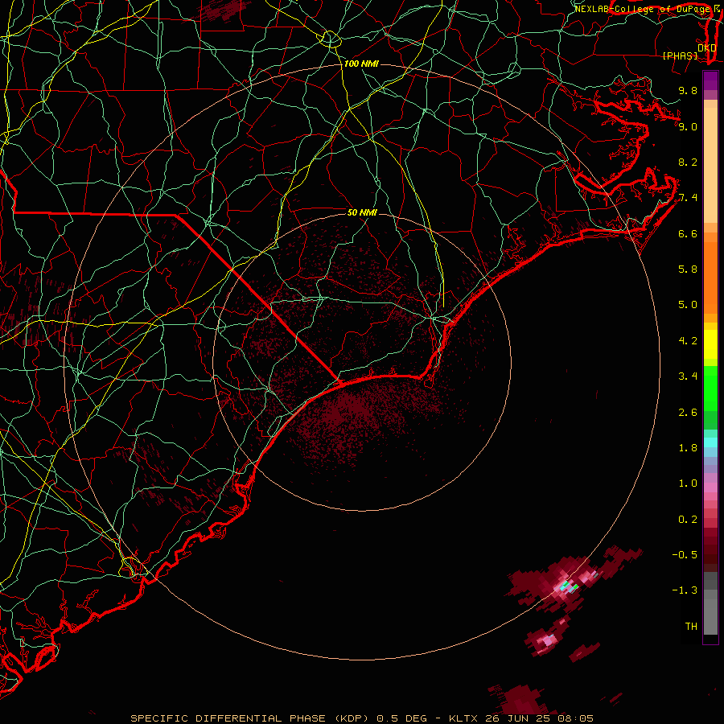Image resolution: width=724 pixels, height=724 pixels.
Task: Pick the cyan segment of the color bar
Action: coord(710,442)
